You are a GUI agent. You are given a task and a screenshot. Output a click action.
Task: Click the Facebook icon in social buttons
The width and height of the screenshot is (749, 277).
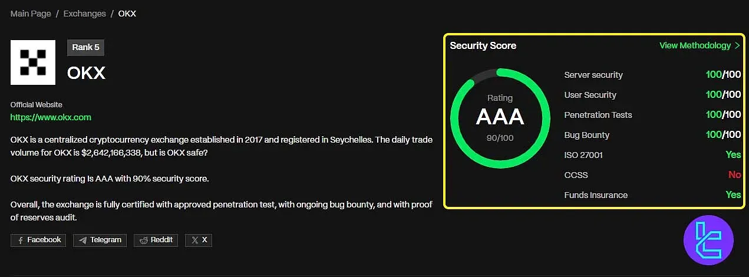(21, 240)
